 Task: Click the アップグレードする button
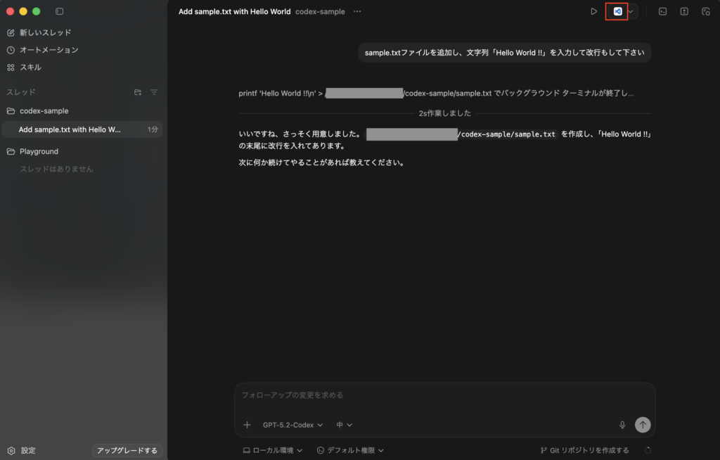coord(127,450)
